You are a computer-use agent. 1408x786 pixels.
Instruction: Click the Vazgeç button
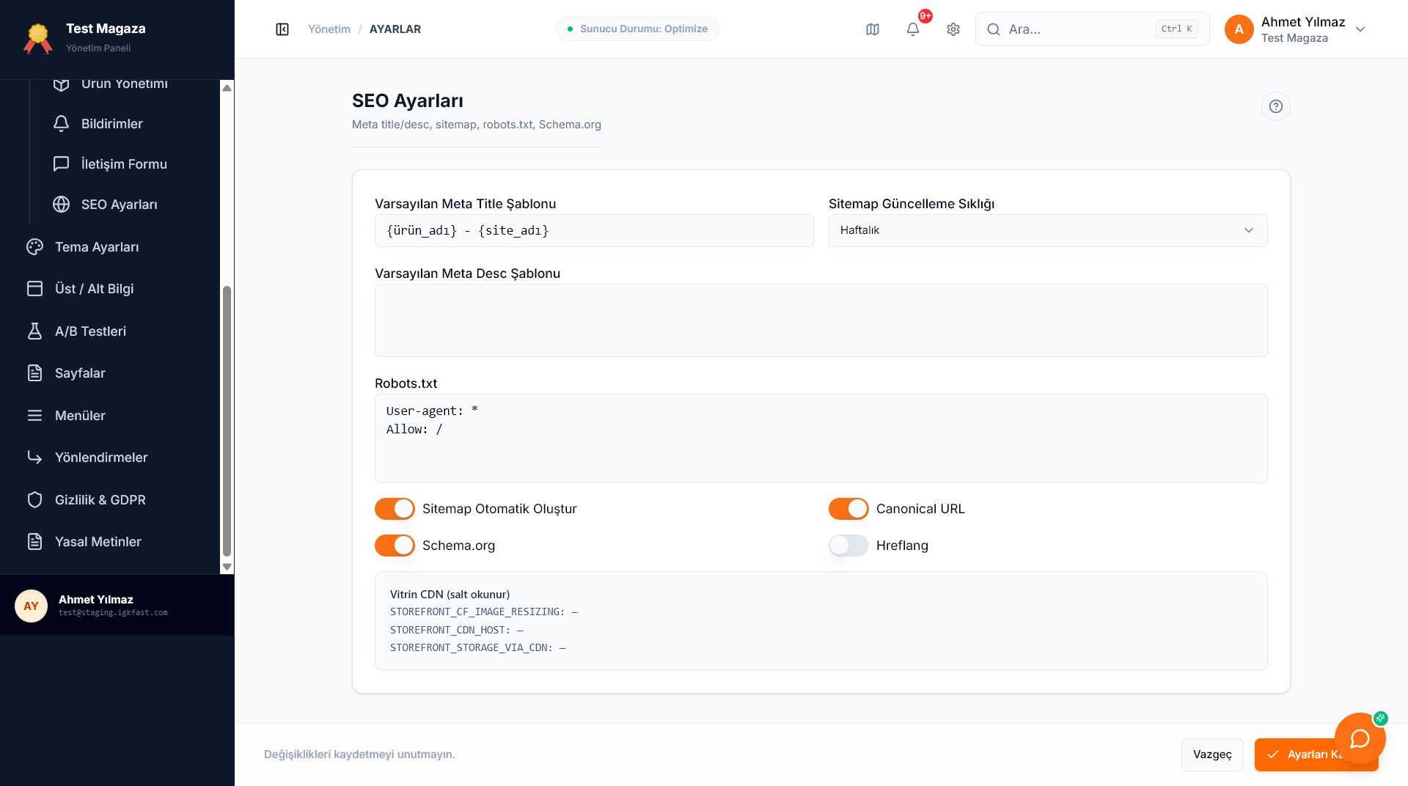(x=1212, y=754)
